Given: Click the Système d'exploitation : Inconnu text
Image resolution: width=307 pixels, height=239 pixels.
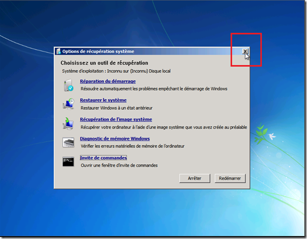Looking at the screenshot, I should pos(116,71).
